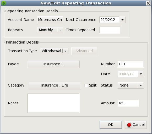Viewport: 152px width, 134px height.
Task: Close the Repeating Transaction dialog window
Action: (x=148, y=3)
